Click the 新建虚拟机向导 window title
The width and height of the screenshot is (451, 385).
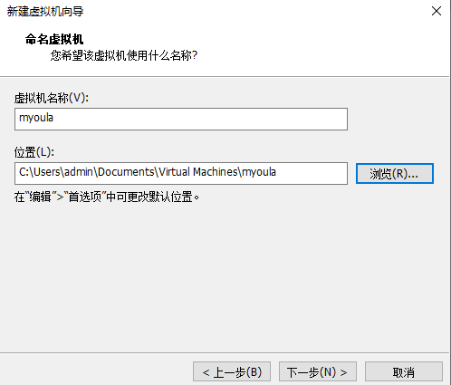[45, 12]
